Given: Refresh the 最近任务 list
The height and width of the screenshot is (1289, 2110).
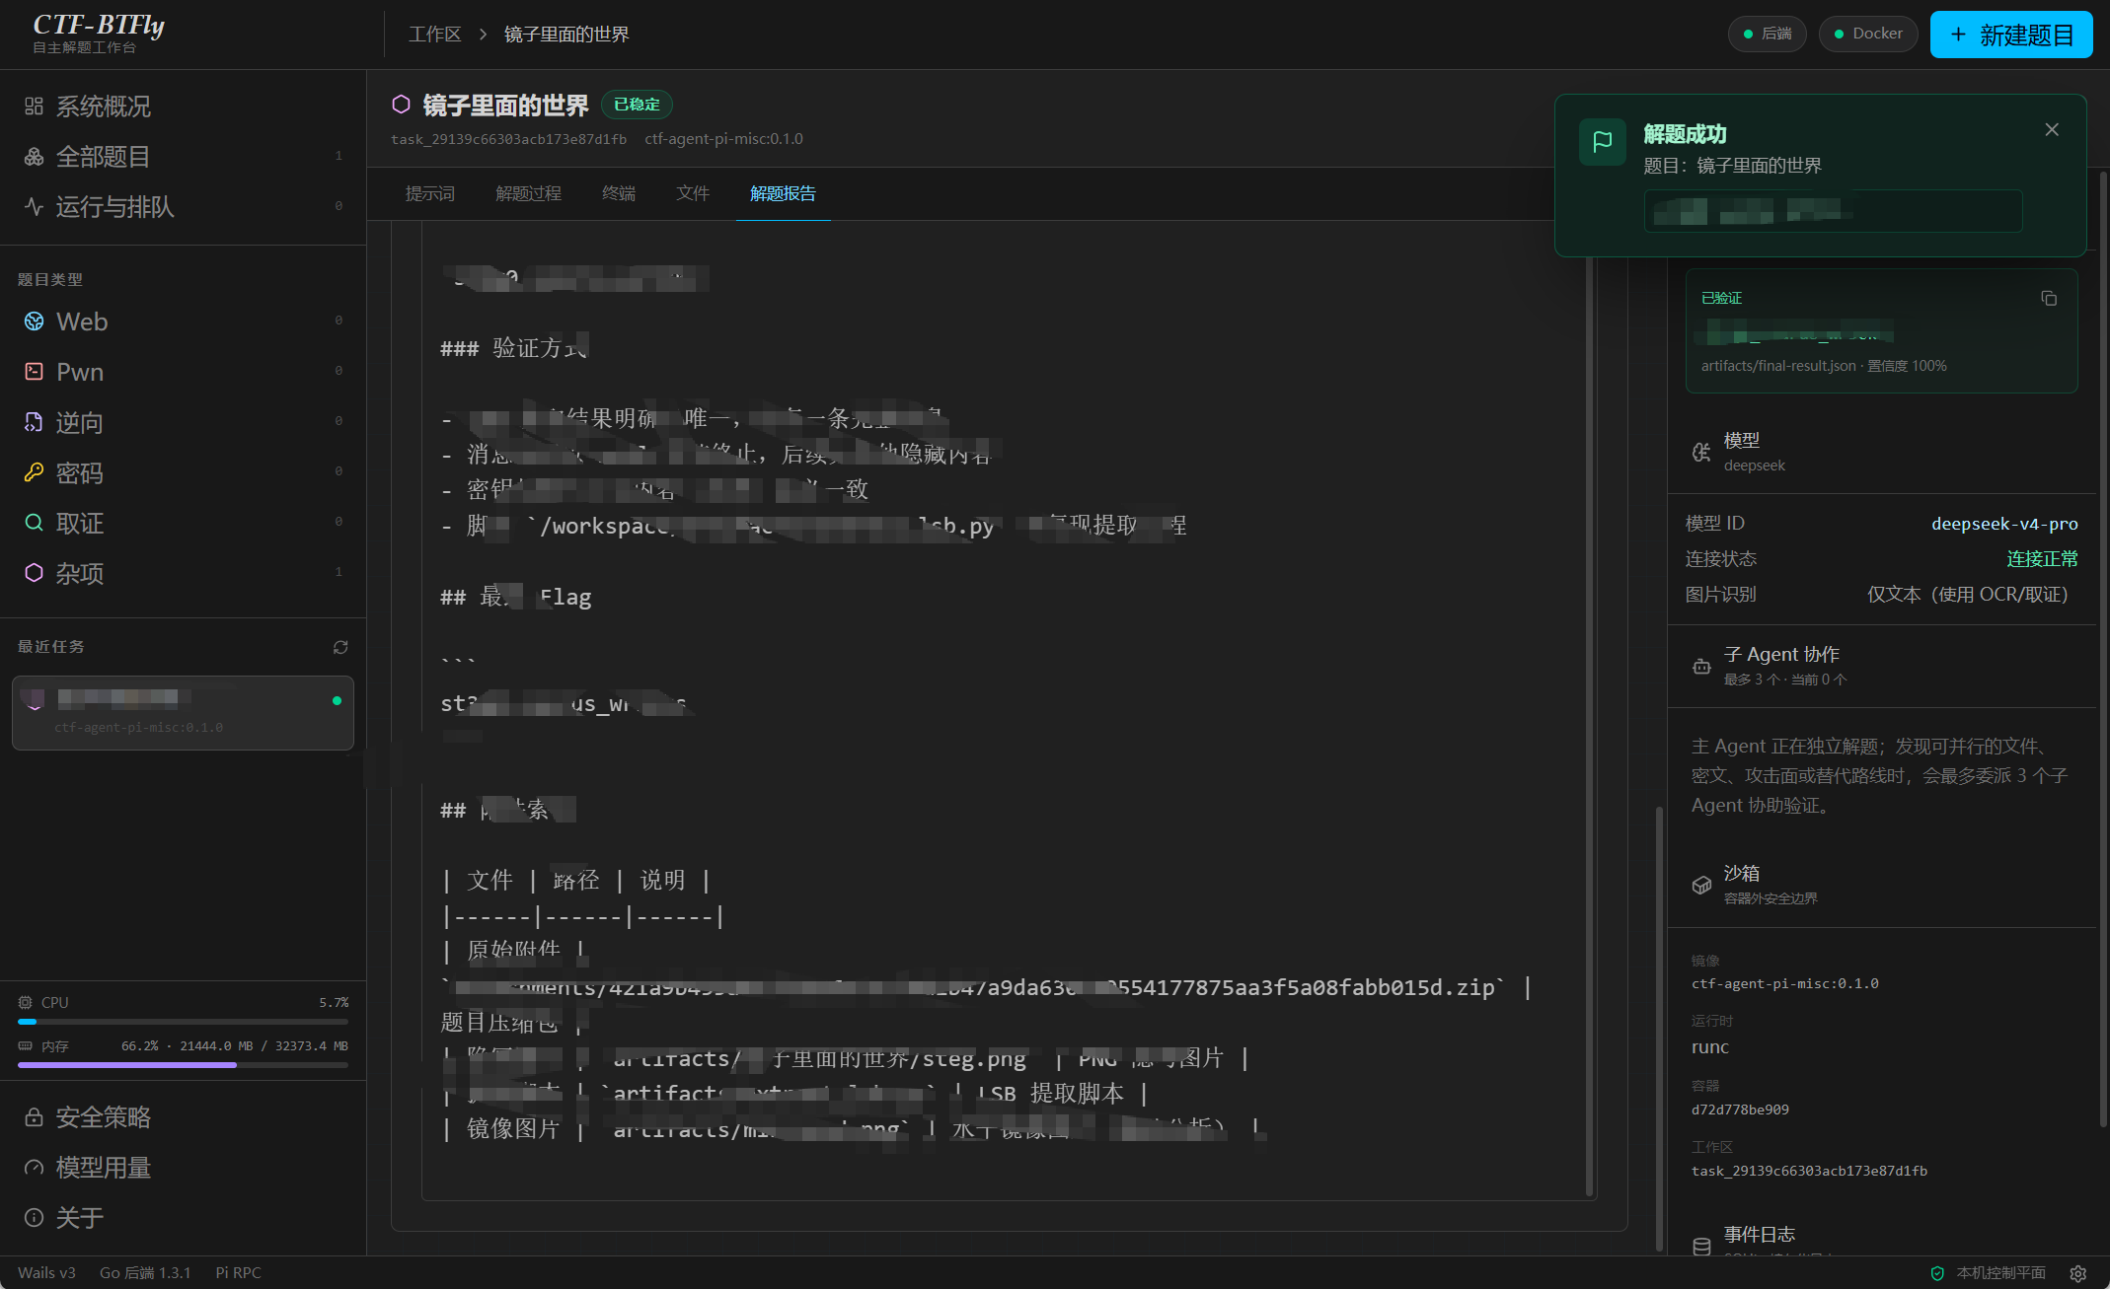Looking at the screenshot, I should pyautogui.click(x=340, y=647).
